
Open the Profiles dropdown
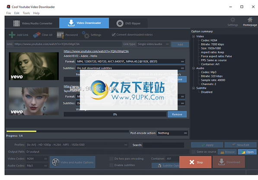pos(77,145)
